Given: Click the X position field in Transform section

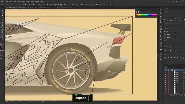Looking at the screenshot, I should (171, 18).
